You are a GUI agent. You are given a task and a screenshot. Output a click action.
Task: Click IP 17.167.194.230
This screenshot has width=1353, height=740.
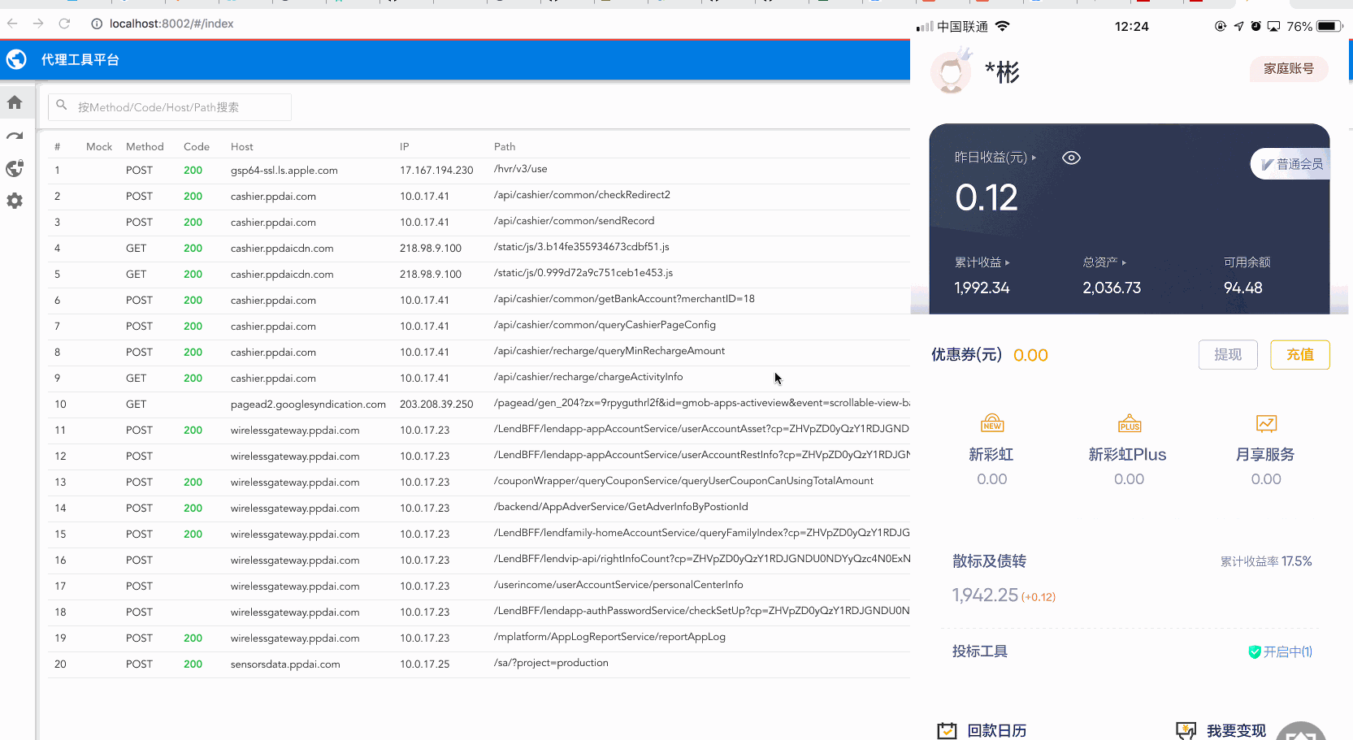[x=436, y=171]
